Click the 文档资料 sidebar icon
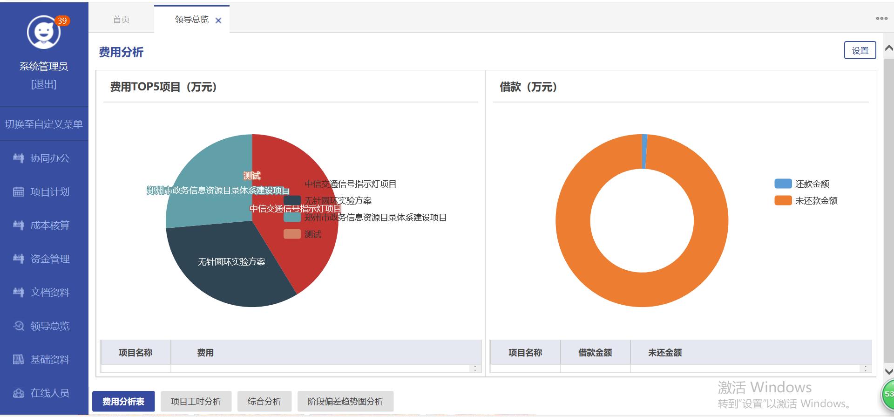894x417 pixels. (x=19, y=293)
